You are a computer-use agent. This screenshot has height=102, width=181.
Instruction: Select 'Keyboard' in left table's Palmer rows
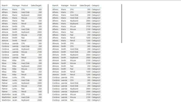coord(25,83)
